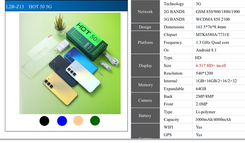Click the black color swatch

tap(44, 121)
